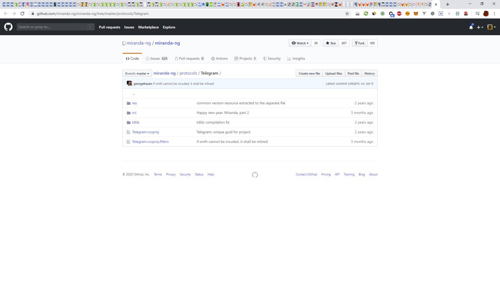500x305 pixels.
Task: Open the Chrome three-dot menu
Action: (494, 13)
